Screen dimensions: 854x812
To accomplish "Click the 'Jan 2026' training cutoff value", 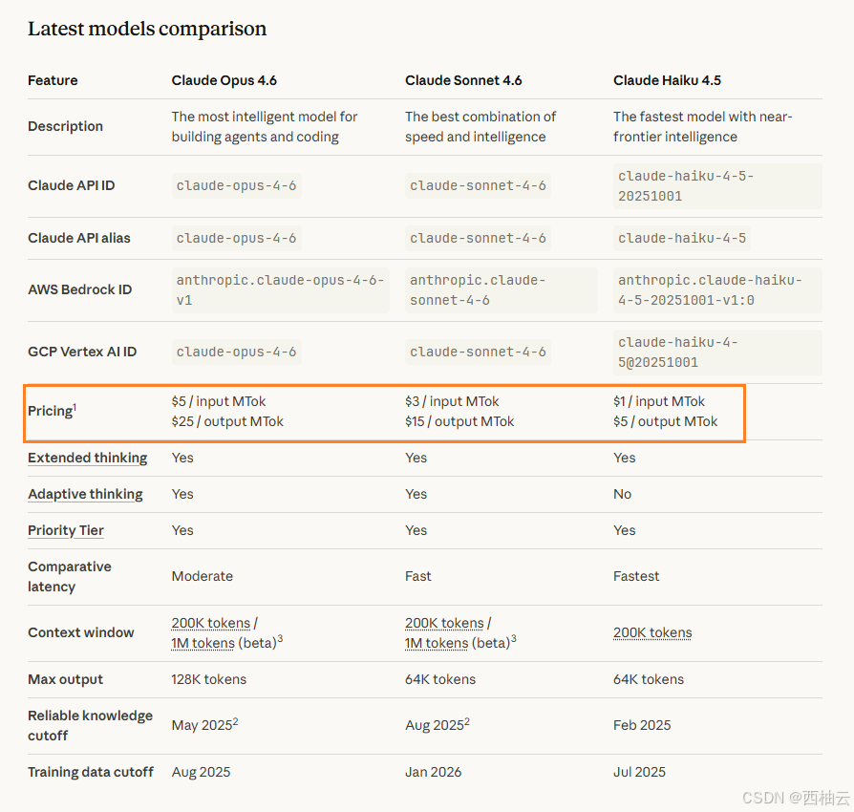I will pos(433,772).
